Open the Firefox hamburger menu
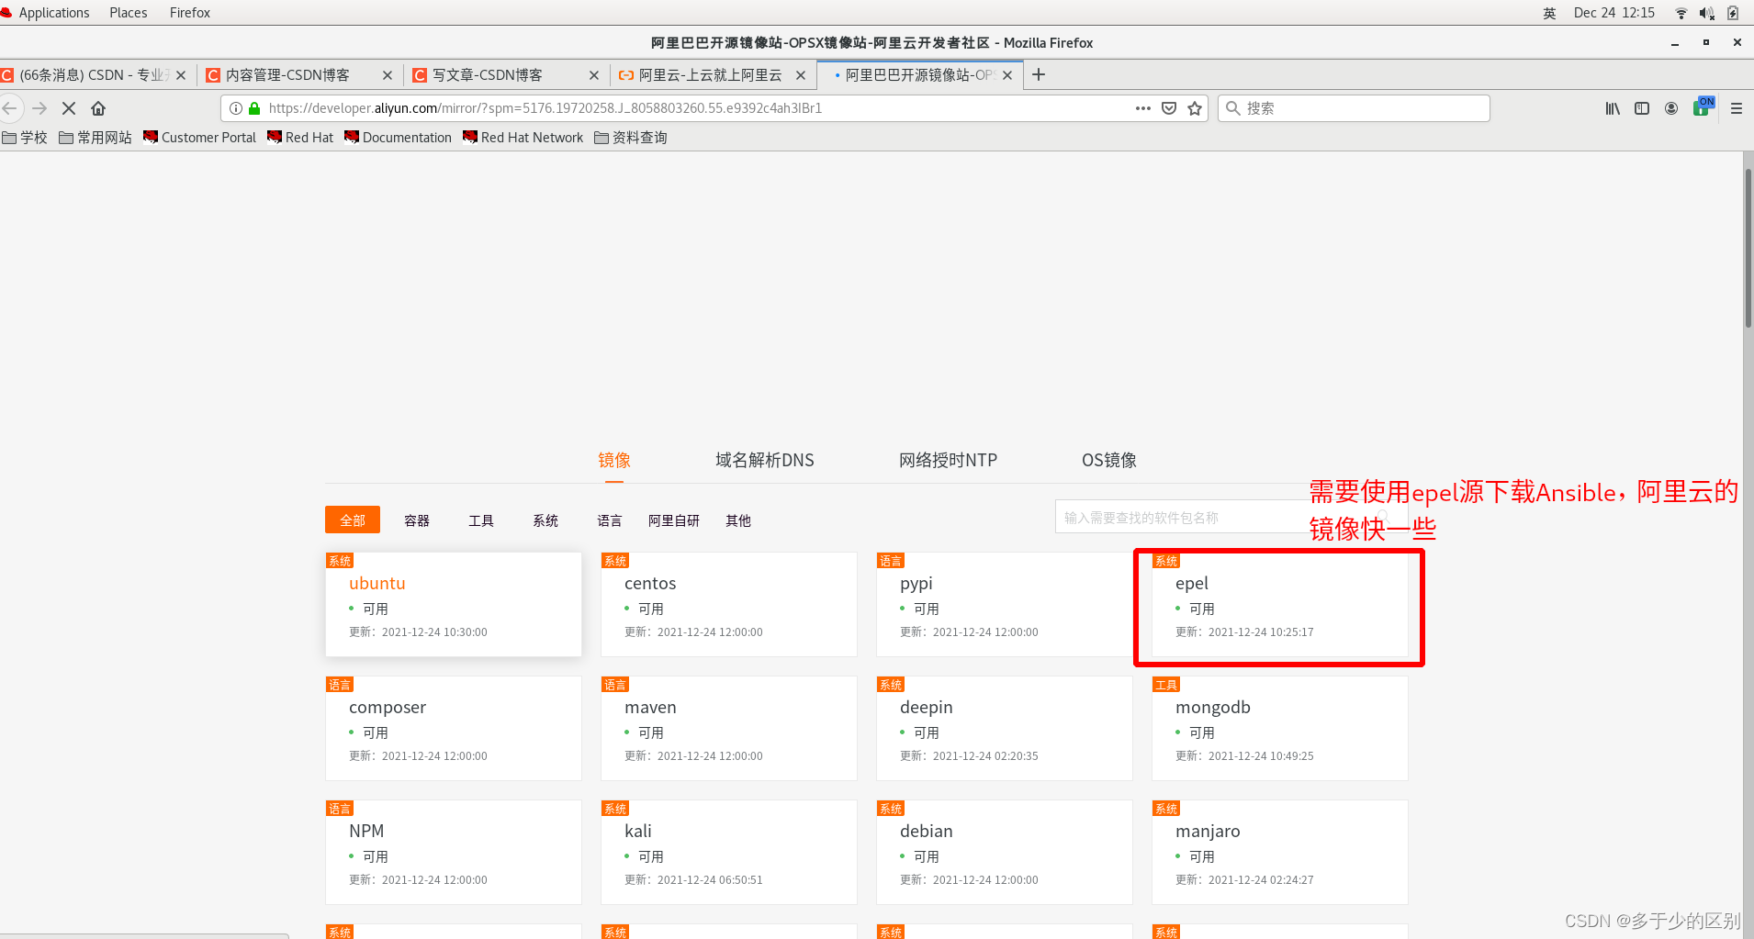 click(1737, 108)
